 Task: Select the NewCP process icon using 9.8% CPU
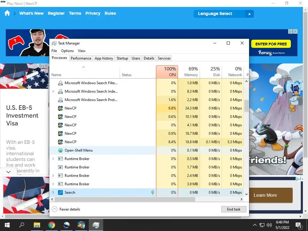60,108
